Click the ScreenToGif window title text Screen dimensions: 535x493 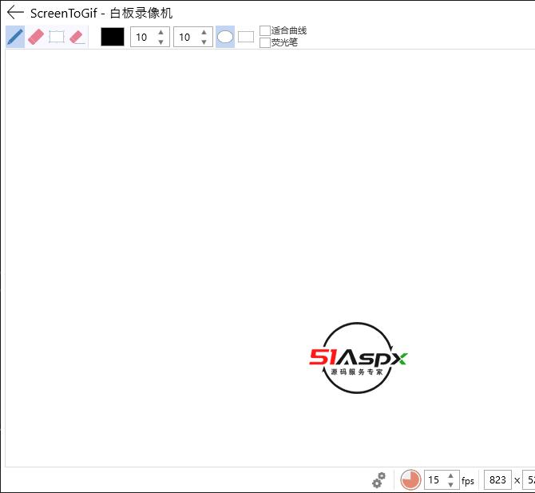pos(101,14)
